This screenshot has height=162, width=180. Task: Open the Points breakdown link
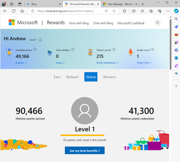point(107,63)
